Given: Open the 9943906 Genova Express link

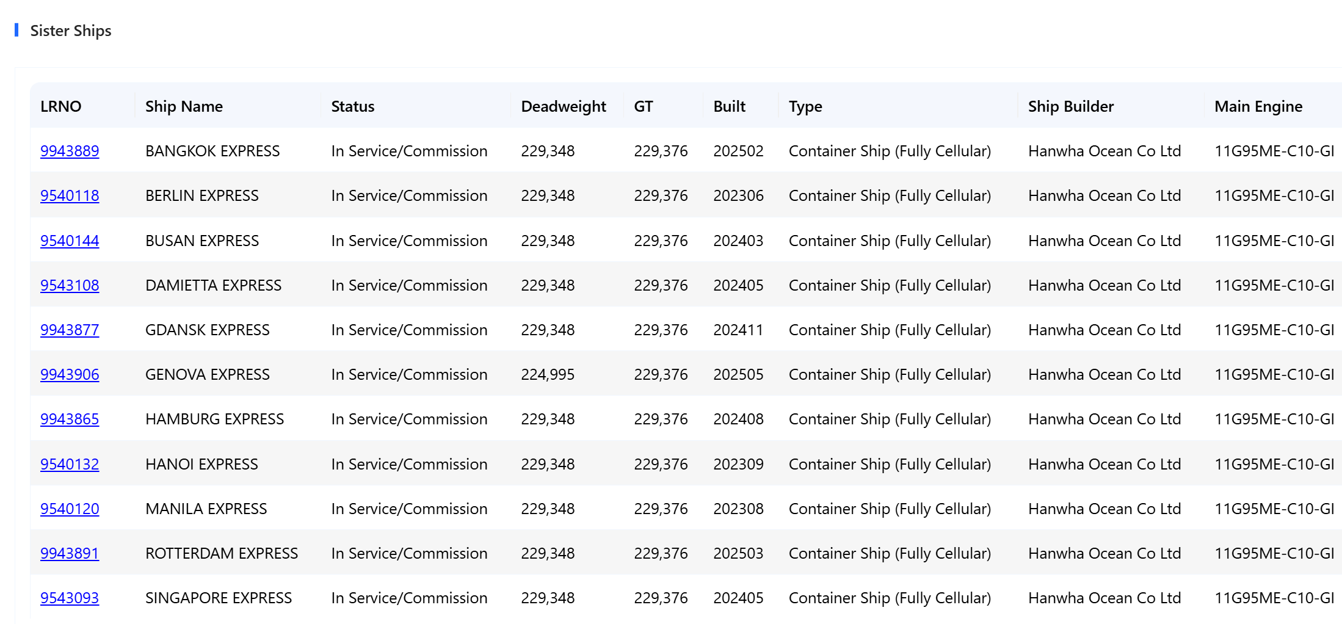Looking at the screenshot, I should 70,374.
